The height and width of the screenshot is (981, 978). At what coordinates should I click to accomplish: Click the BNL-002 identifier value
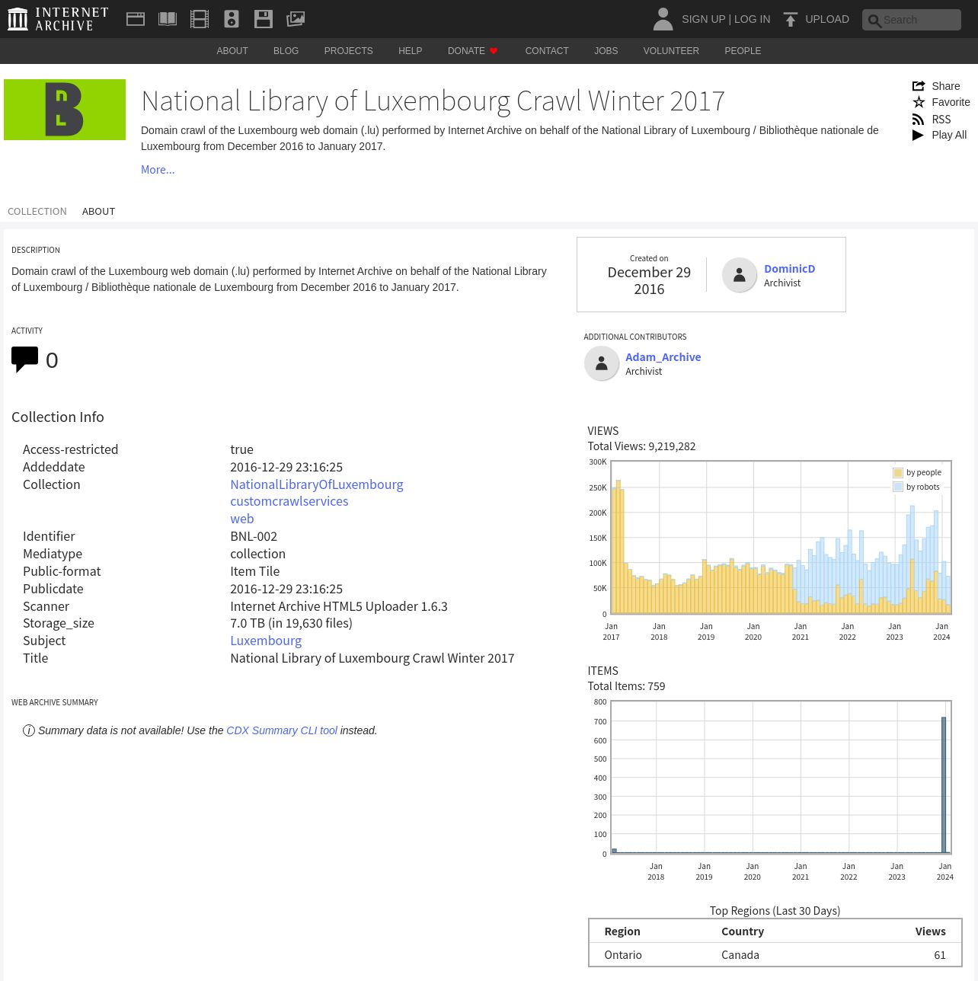(x=254, y=536)
